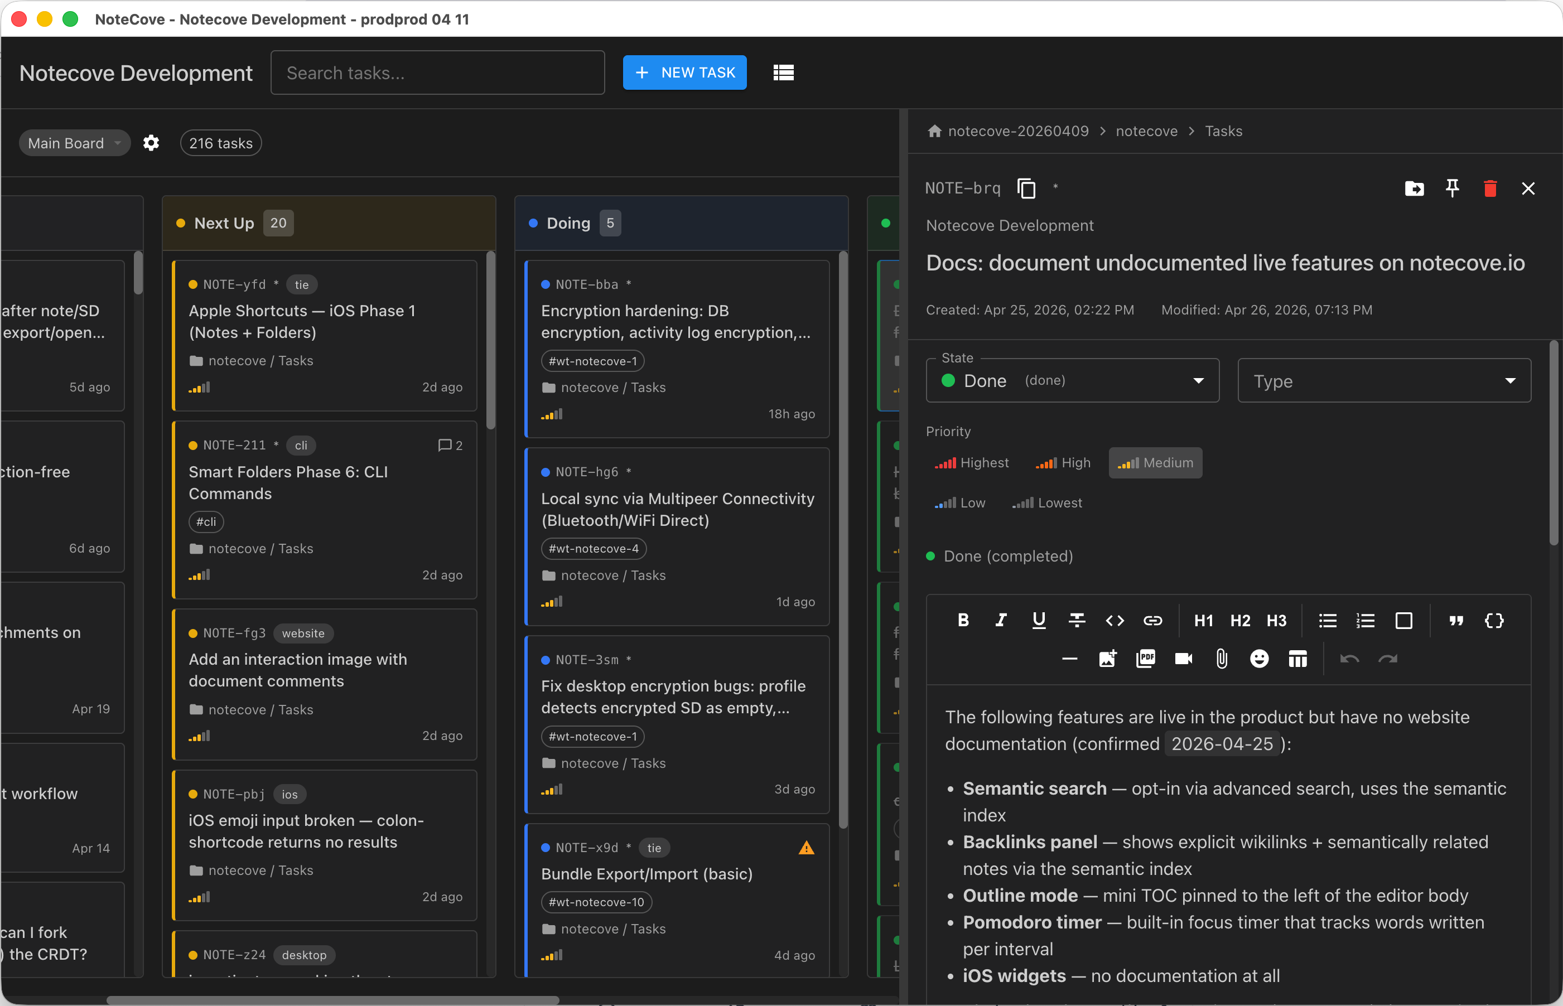
Task: Set priority to High
Action: click(1063, 462)
